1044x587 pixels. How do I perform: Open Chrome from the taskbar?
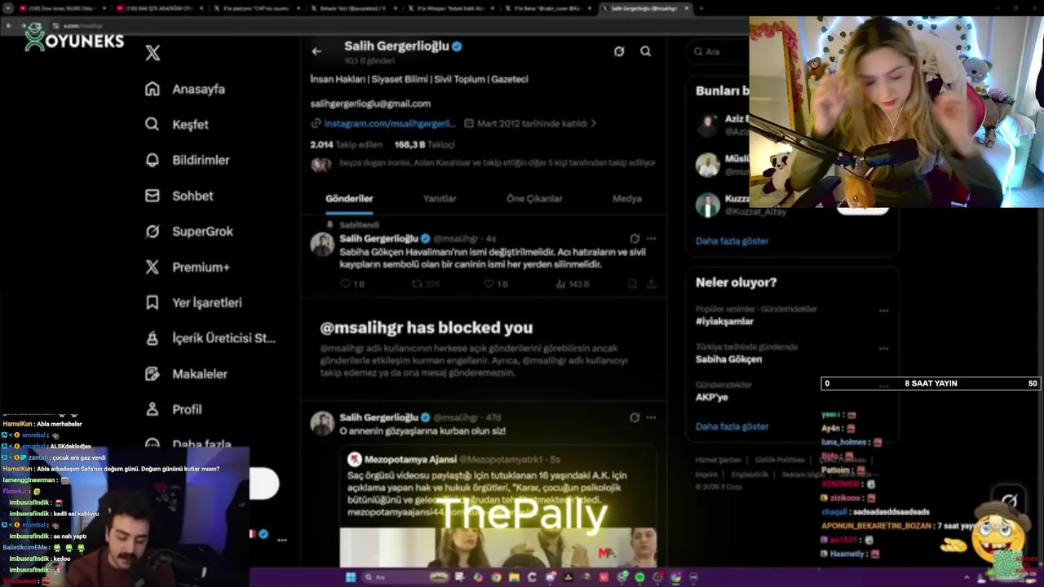click(x=496, y=577)
